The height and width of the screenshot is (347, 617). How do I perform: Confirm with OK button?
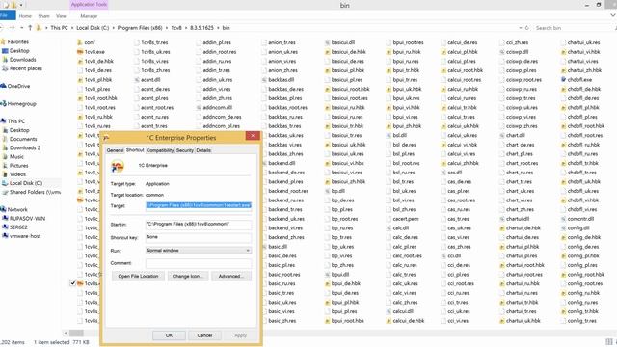click(169, 335)
